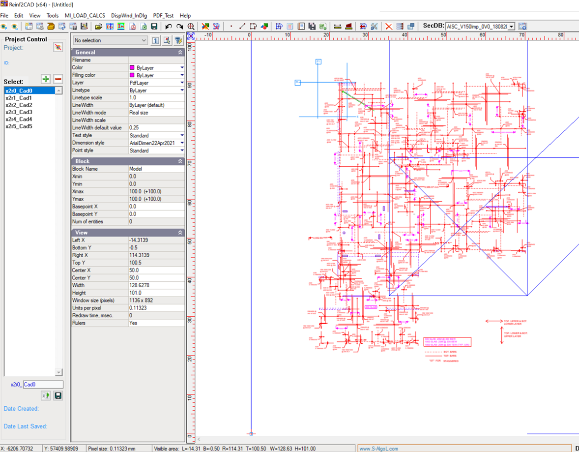579x452 pixels.
Task: Toggle the filter icon next to No selection
Action: 179,40
